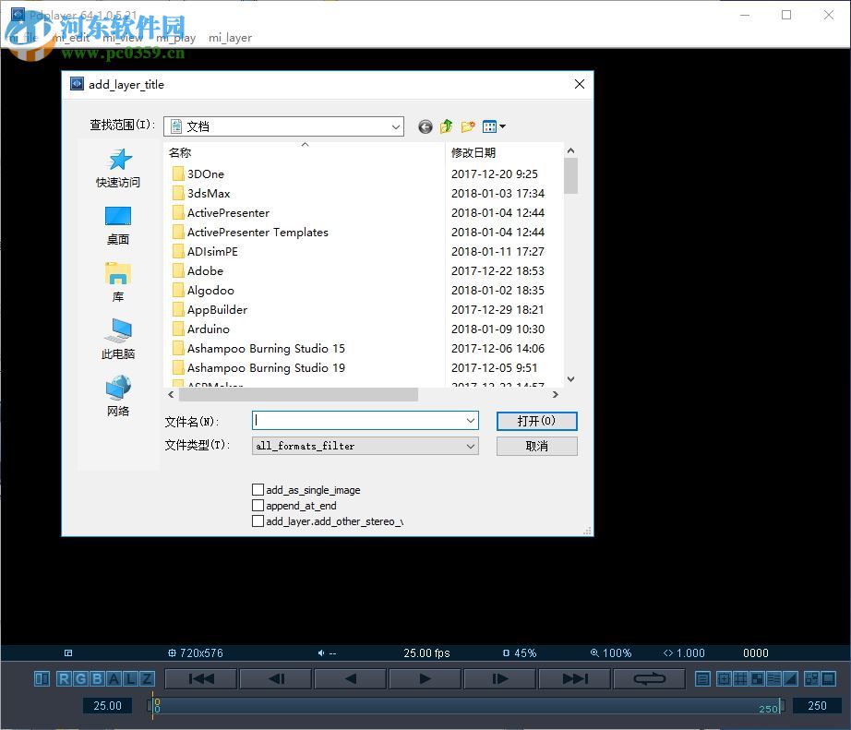Click the create new folder icon in dialog

[x=467, y=126]
